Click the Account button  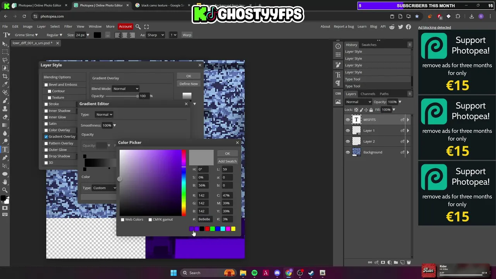coord(125,26)
